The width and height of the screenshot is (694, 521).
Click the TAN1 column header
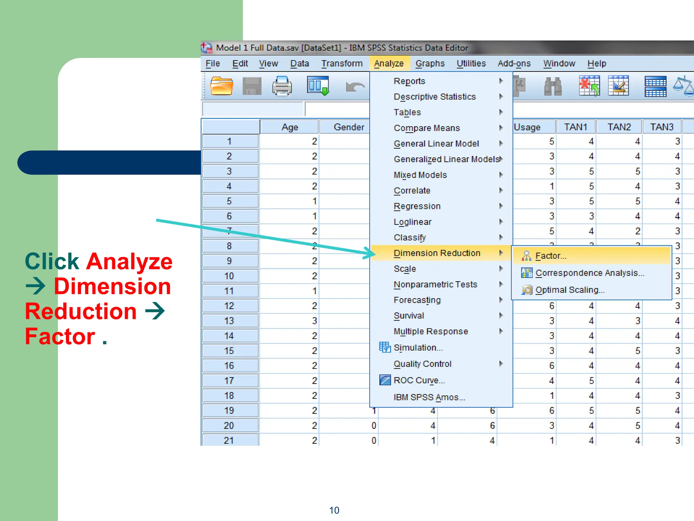coord(576,127)
